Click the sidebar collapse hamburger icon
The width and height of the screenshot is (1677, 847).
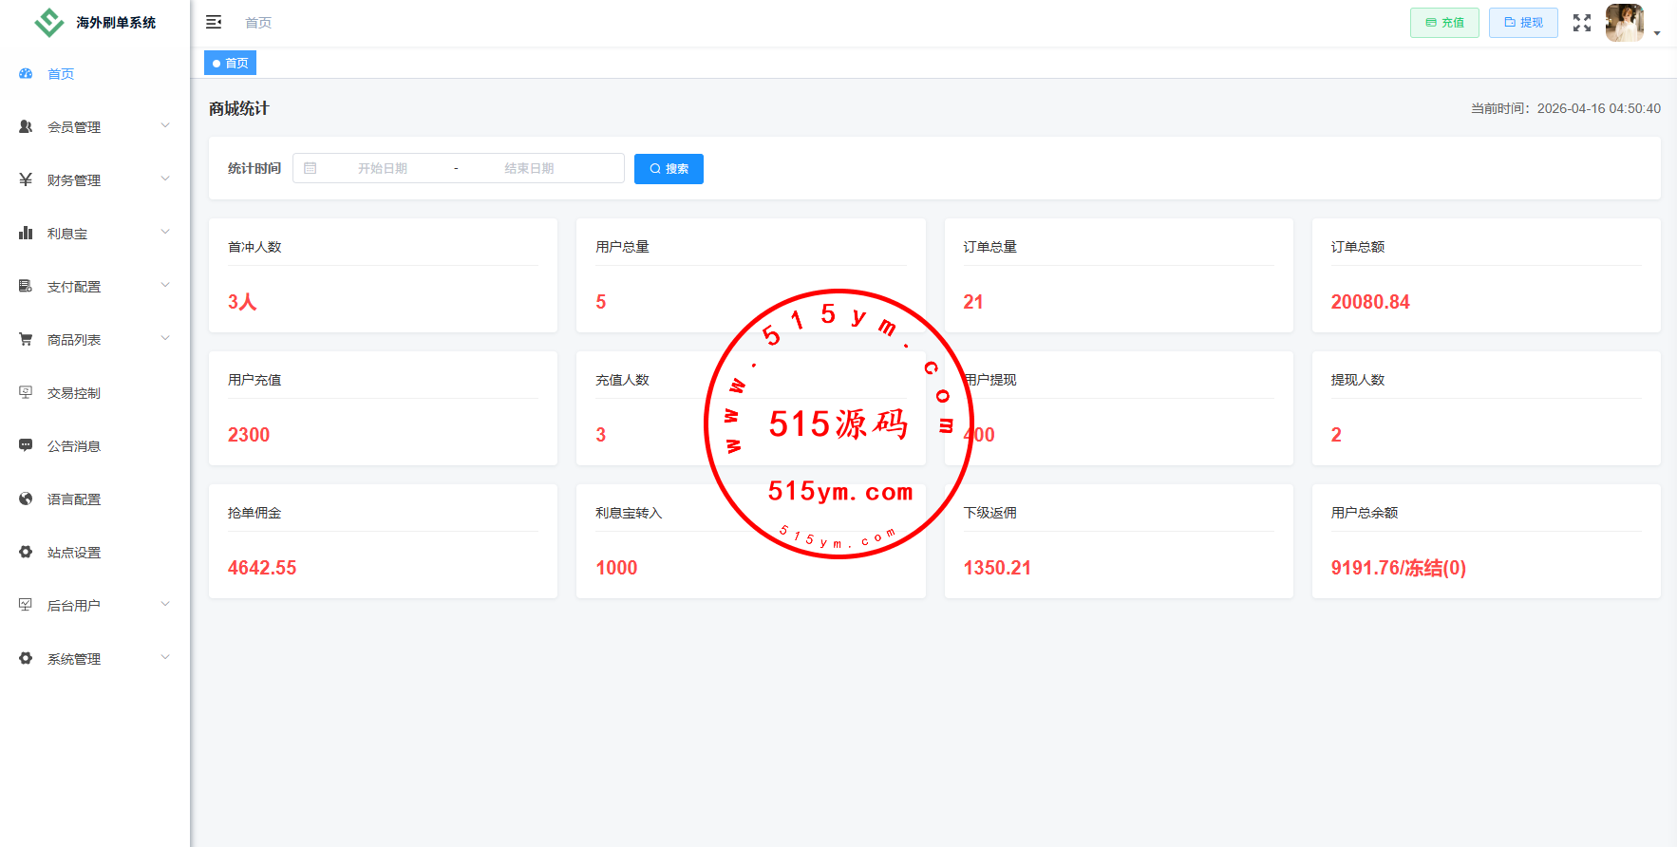pyautogui.click(x=214, y=22)
